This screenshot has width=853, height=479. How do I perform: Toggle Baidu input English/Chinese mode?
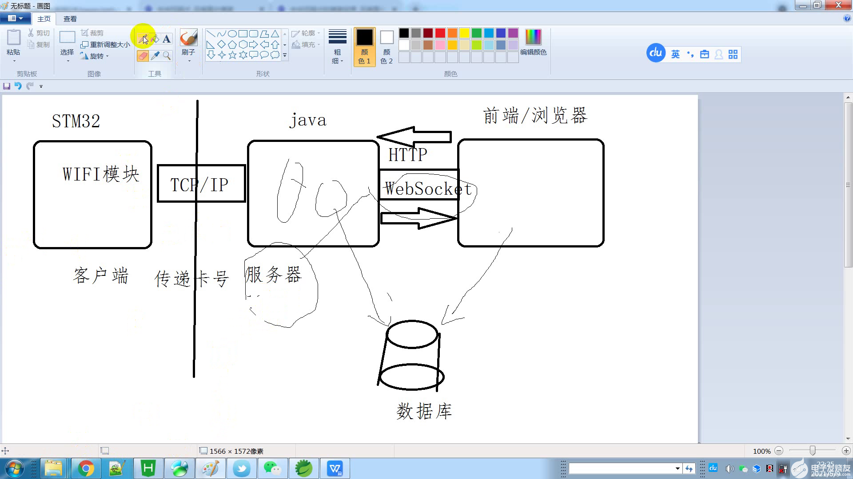(675, 54)
